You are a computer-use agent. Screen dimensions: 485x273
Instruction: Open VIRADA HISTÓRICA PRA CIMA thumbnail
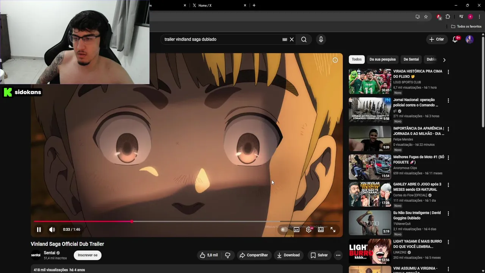[370, 81]
